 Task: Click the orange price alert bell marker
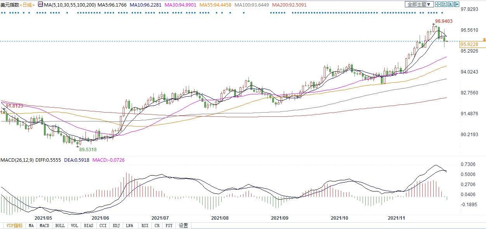[484, 39]
